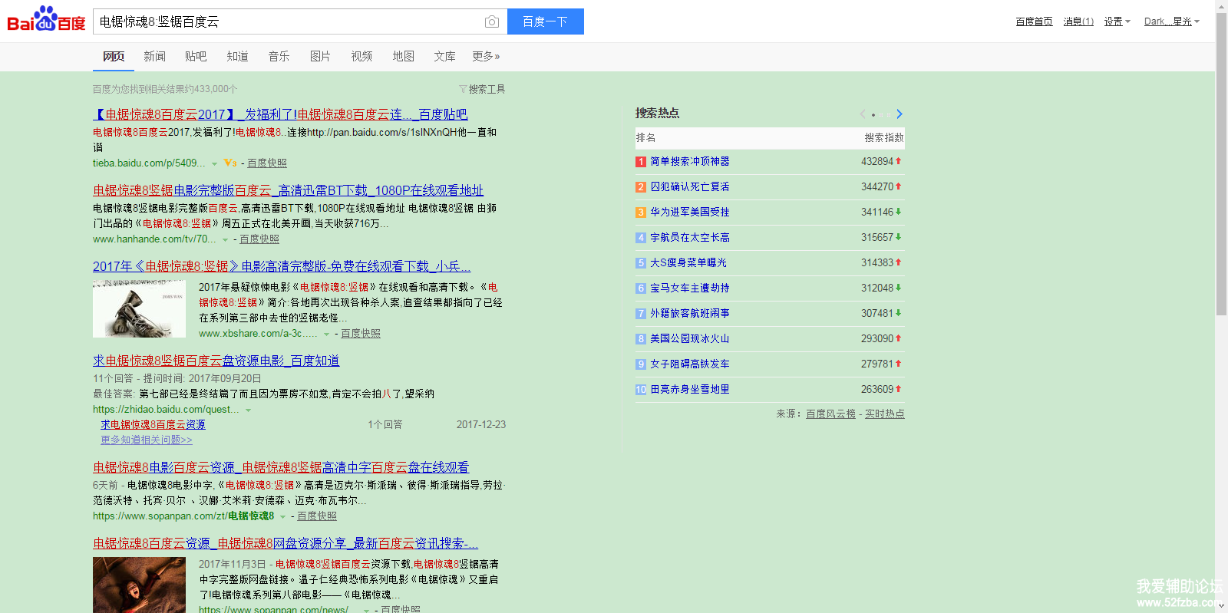Expand the Dark...星光 user menu
Image resolution: width=1228 pixels, height=613 pixels.
click(1171, 21)
